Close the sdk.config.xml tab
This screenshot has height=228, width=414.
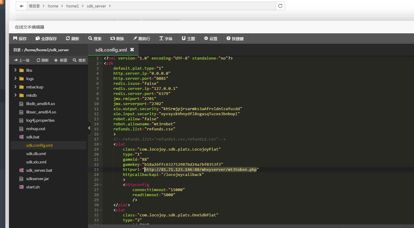tap(132, 50)
